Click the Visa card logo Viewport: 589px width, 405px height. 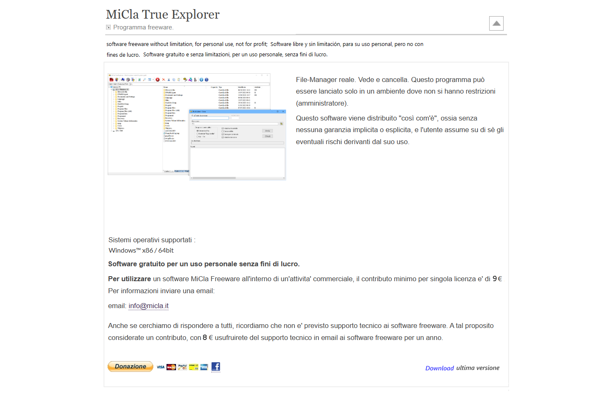161,367
